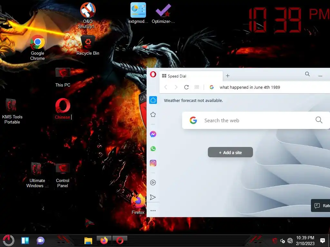This screenshot has width=330, height=247.
Task: Open a new tab in Opera
Action: point(228,76)
